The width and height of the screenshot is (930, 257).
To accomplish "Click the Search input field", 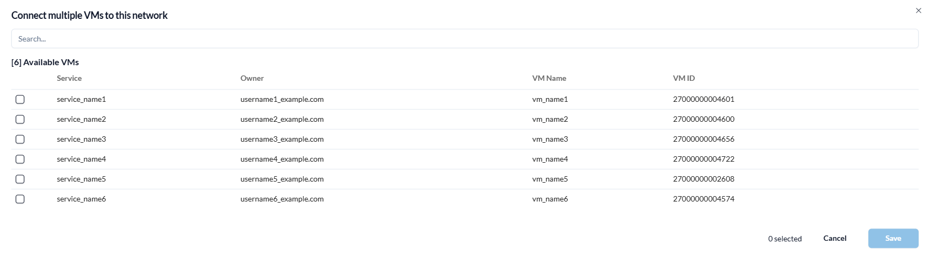I will (464, 39).
